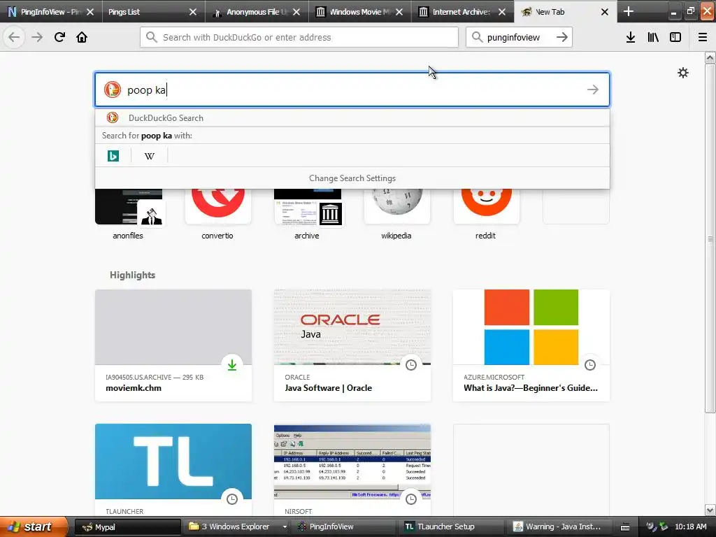Screen dimensions: 716x537
Task: Switch to Warning - Java Installer taskbar button
Action: (560, 527)
